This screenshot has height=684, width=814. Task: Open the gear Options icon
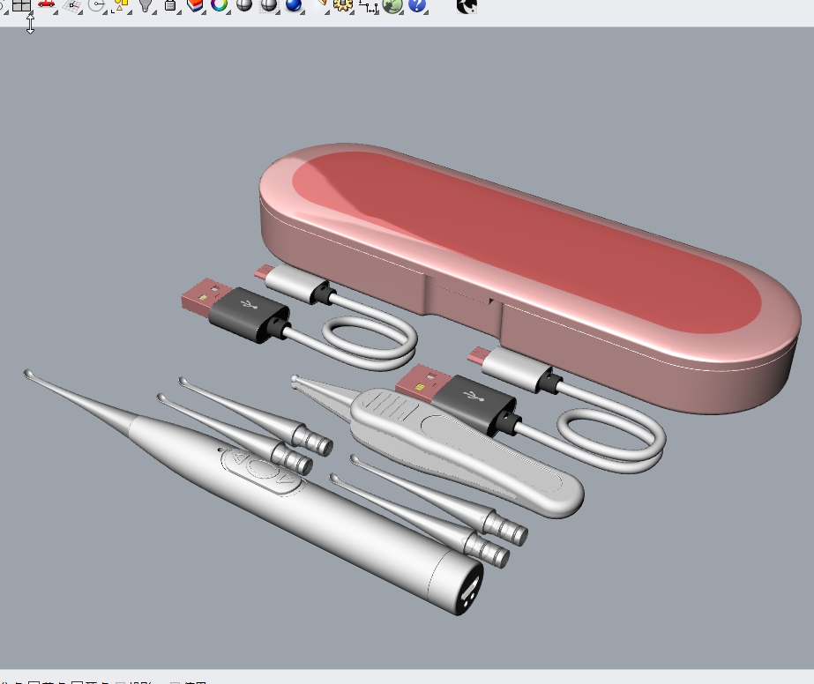click(x=343, y=5)
